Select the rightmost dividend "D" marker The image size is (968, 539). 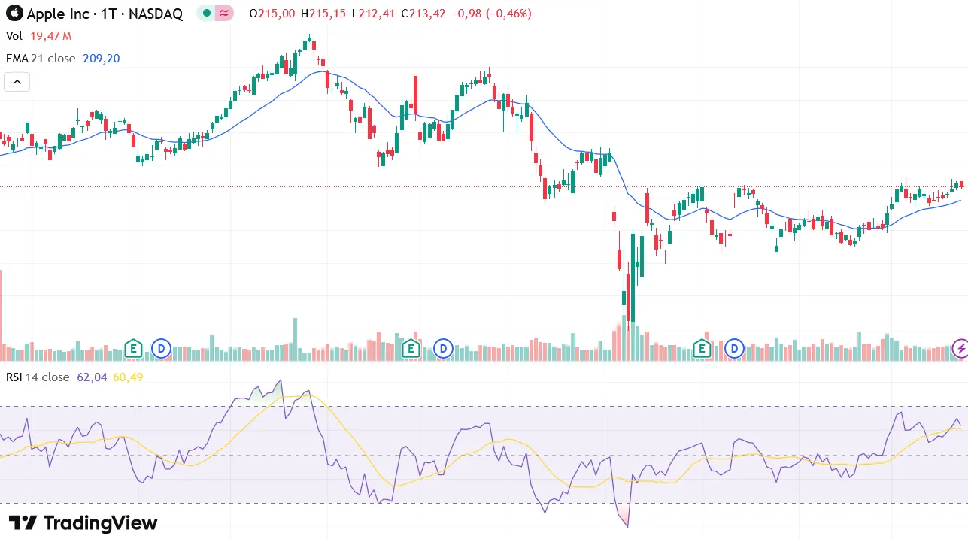click(x=734, y=348)
